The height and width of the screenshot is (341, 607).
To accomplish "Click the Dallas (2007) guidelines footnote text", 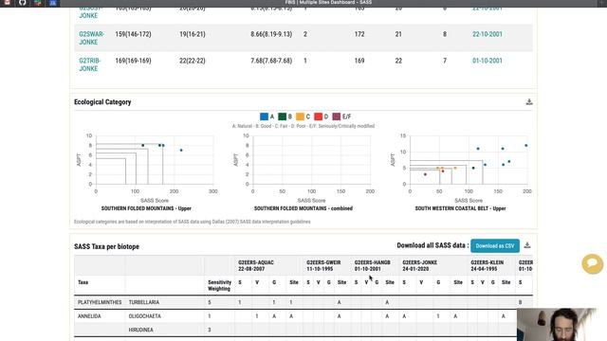I will point(192,222).
